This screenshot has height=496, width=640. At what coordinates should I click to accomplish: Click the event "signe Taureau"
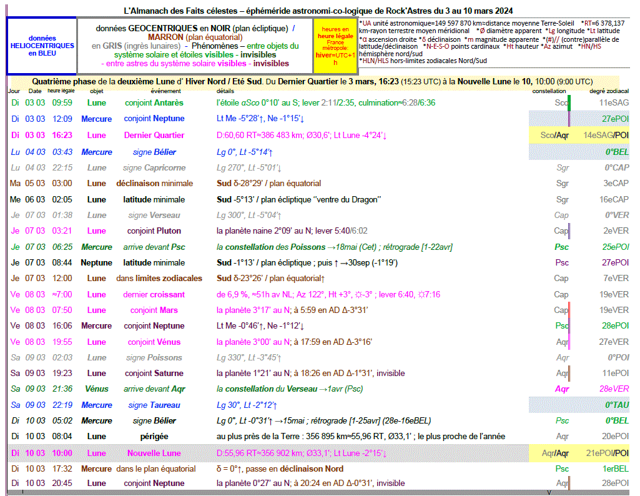coord(154,405)
